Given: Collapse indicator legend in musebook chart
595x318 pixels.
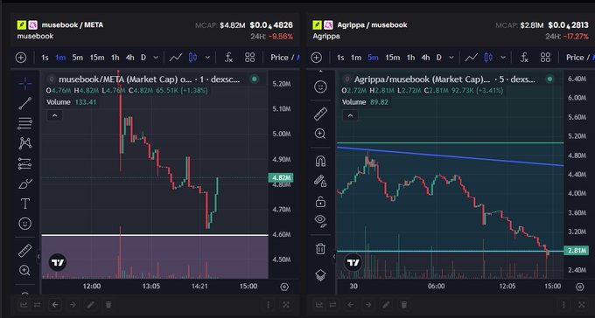Looking at the screenshot, I should tap(54, 115).
